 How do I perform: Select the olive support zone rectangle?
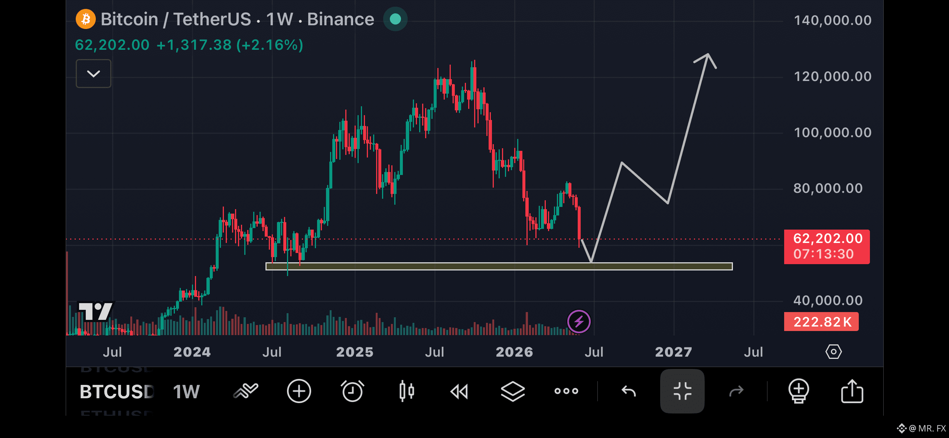pyautogui.click(x=499, y=266)
